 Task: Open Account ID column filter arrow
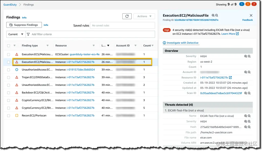(136, 45)
